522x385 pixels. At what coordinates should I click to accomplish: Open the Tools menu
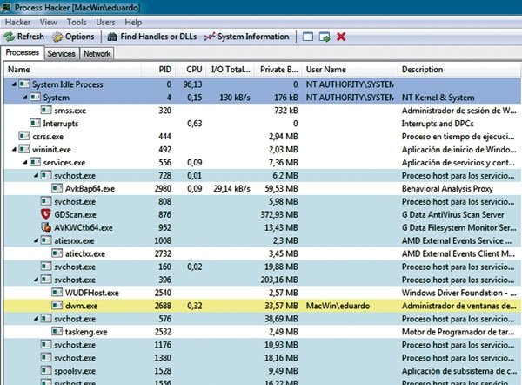click(77, 23)
